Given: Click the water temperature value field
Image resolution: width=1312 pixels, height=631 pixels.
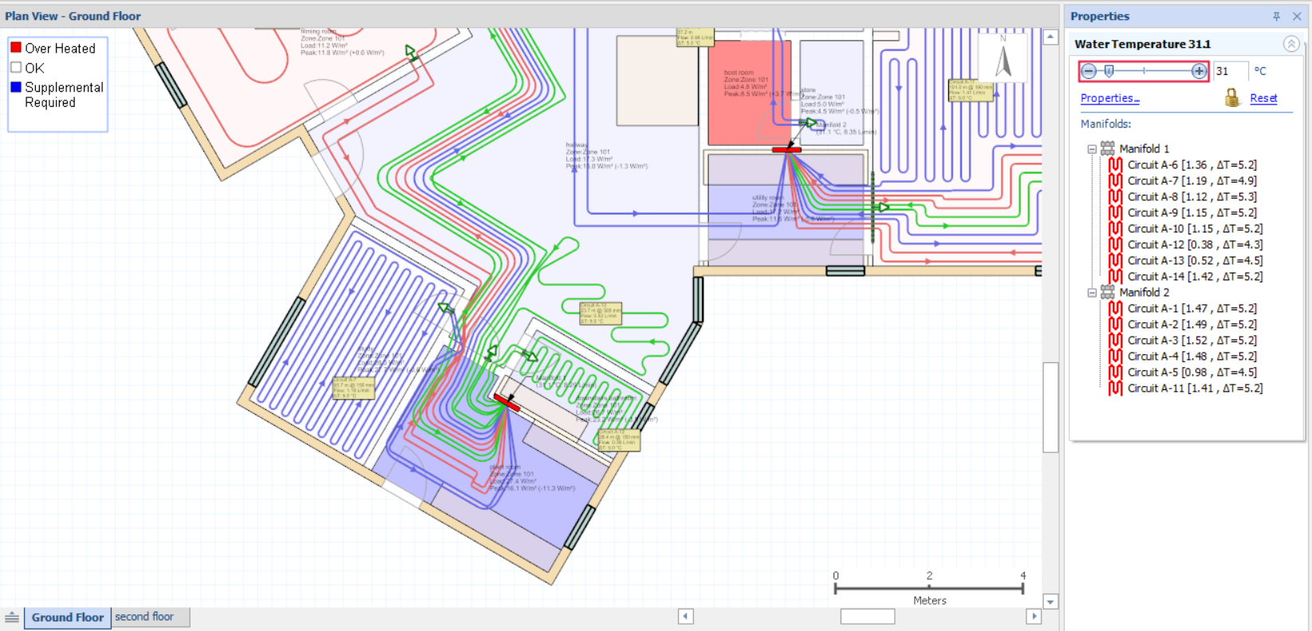Looking at the screenshot, I should point(1231,71).
